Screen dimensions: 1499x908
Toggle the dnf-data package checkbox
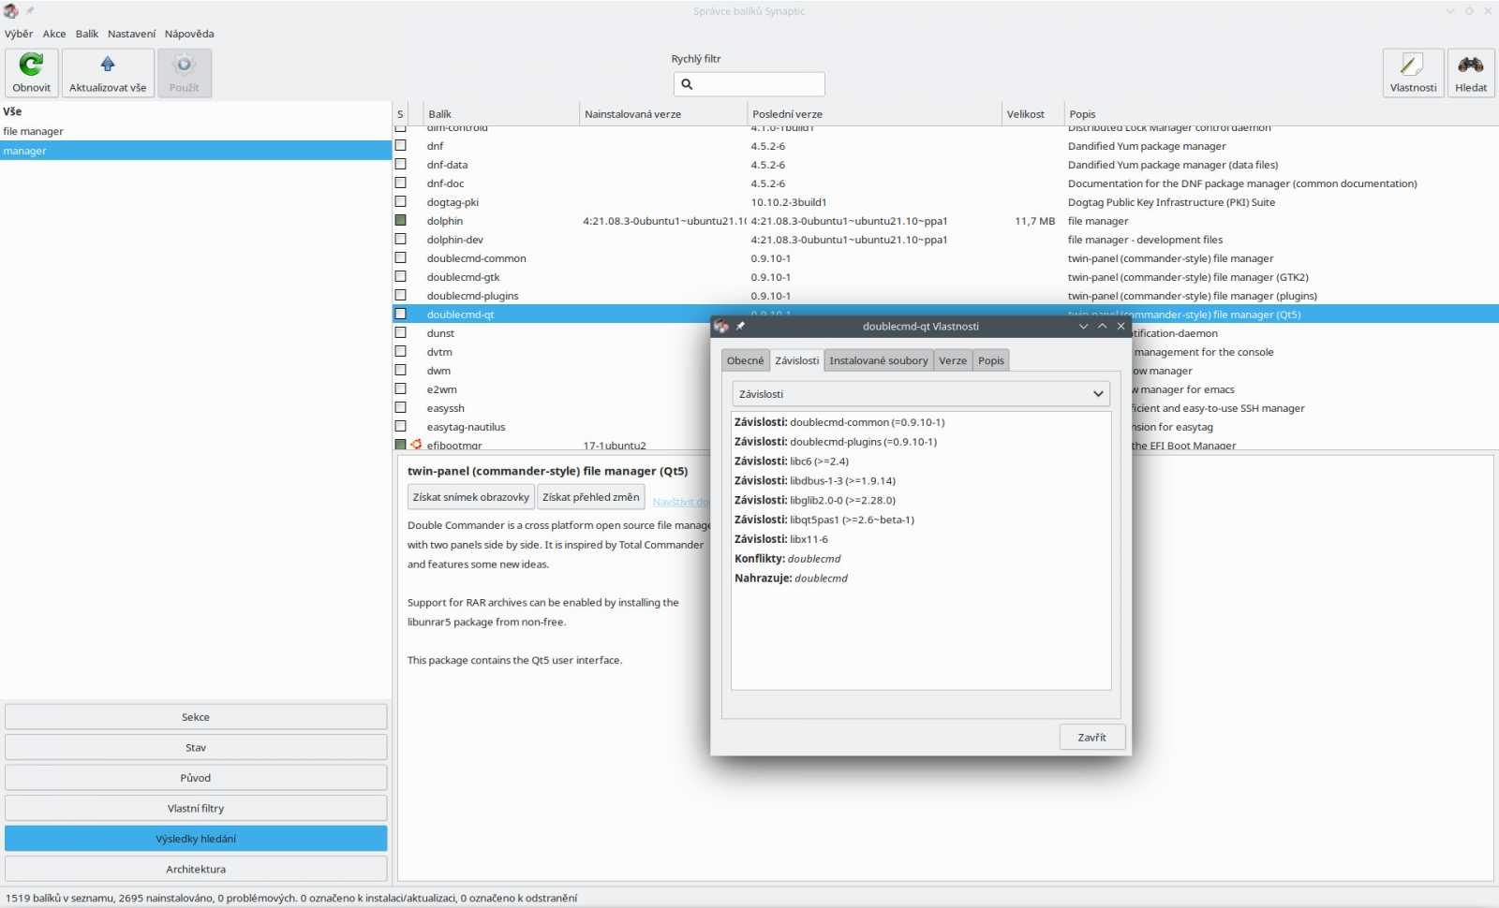click(400, 164)
